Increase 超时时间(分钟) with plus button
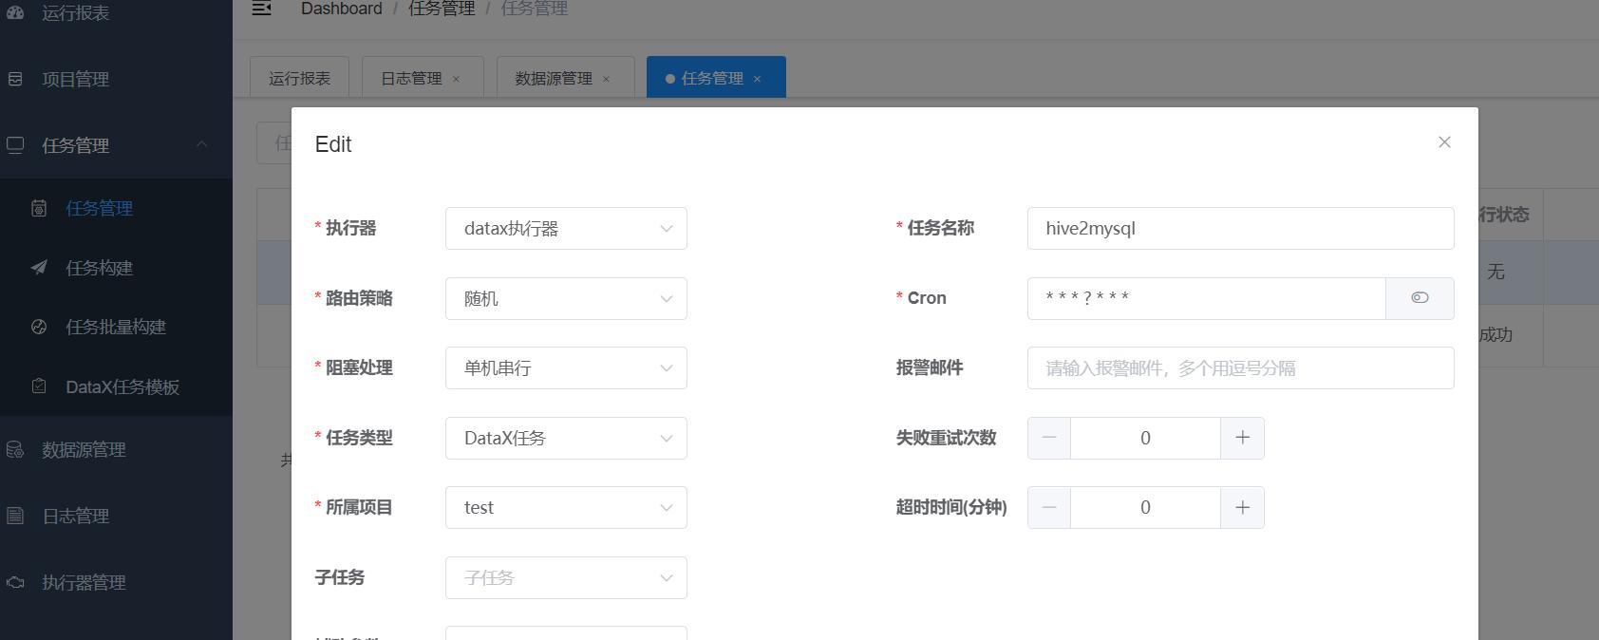The image size is (1599, 640). pos(1242,508)
